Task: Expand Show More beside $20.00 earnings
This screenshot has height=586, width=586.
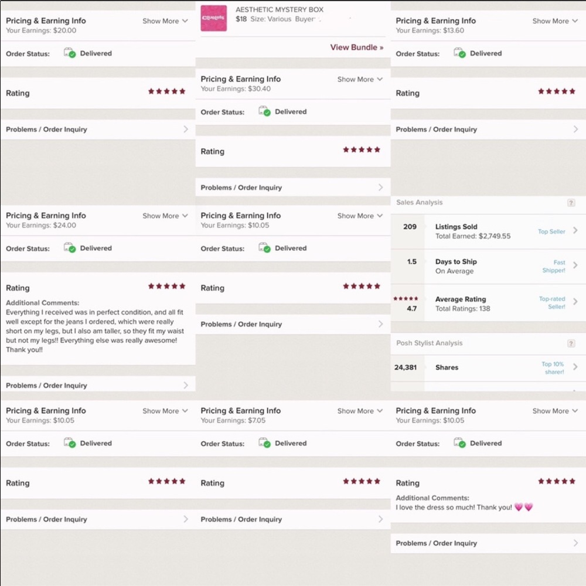Action: click(x=165, y=21)
